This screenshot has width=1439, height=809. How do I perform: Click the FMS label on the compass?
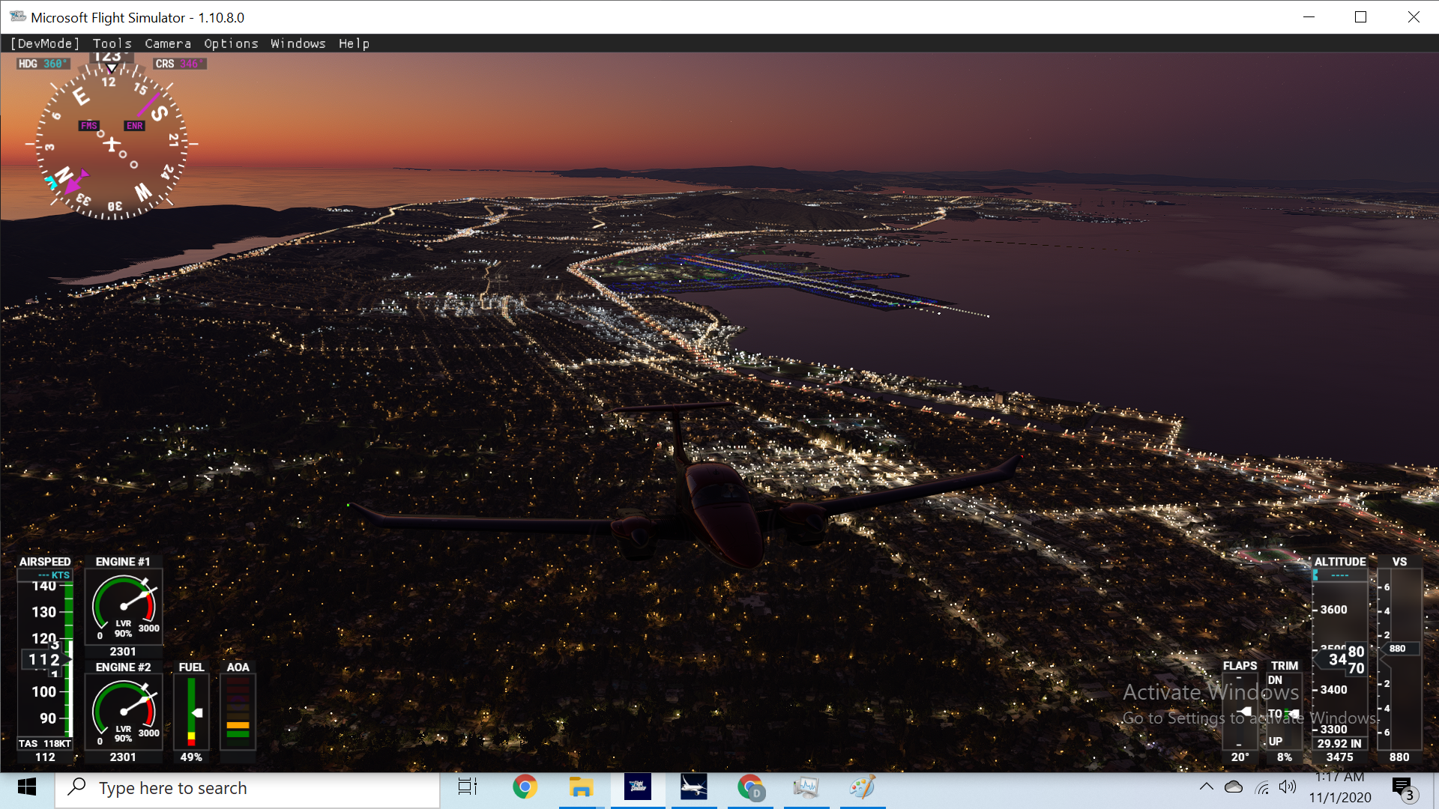point(89,126)
